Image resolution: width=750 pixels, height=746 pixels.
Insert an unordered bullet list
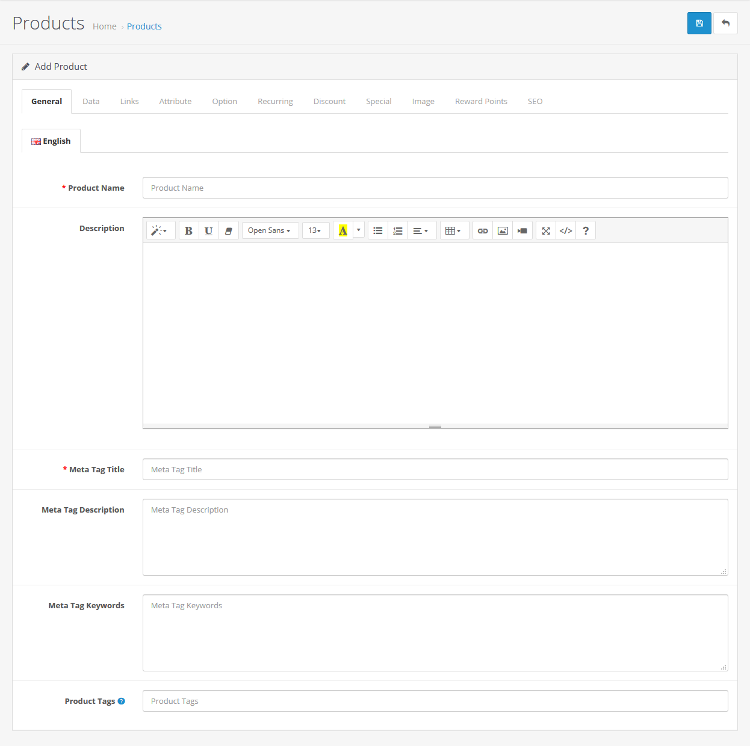coord(378,230)
